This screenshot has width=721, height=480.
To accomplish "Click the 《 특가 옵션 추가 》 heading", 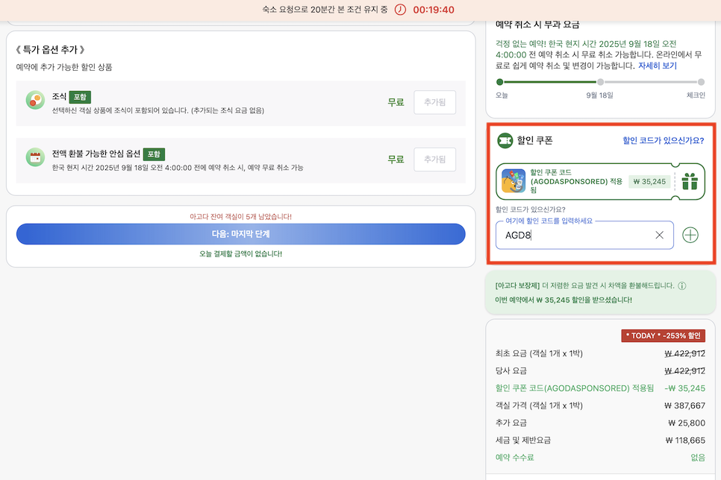I will click(50, 50).
